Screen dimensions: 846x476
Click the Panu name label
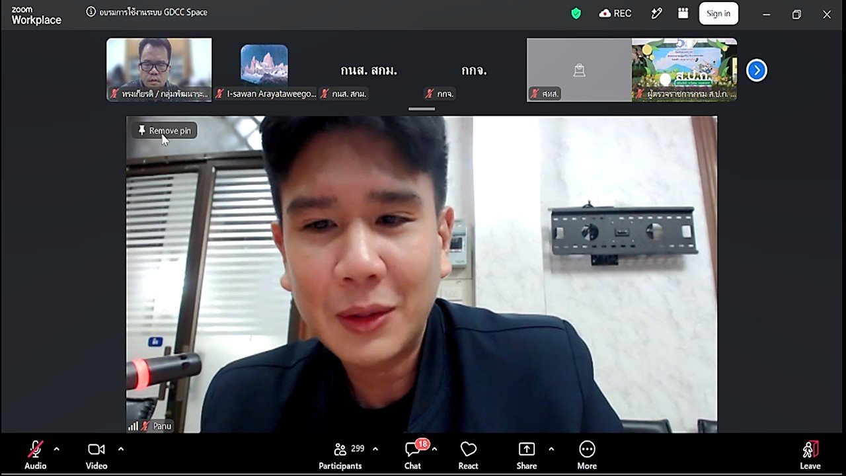point(162,426)
